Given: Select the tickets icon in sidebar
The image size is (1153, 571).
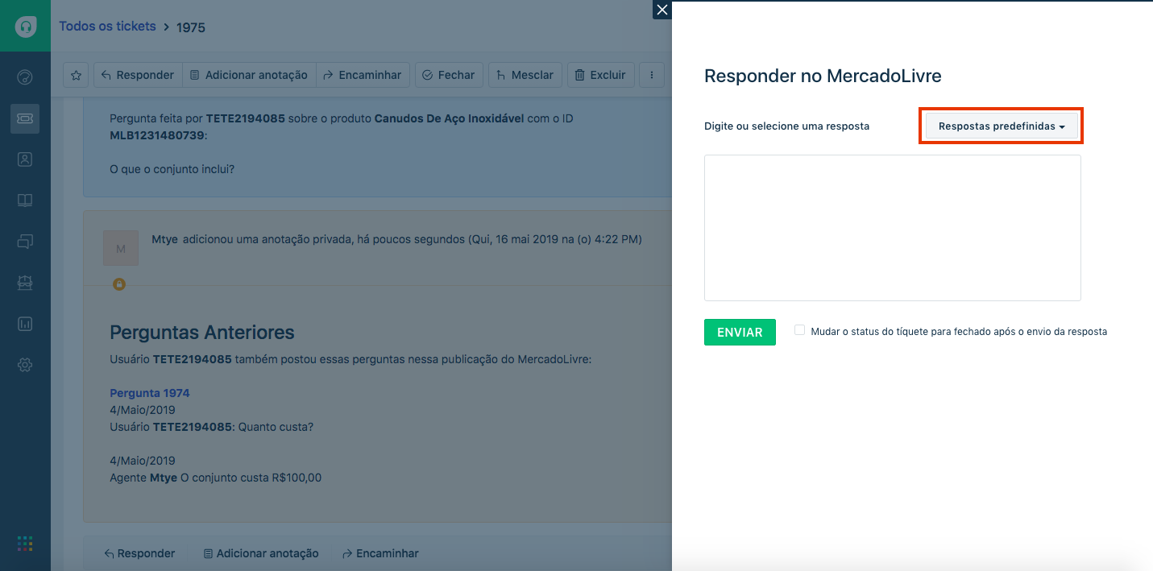Looking at the screenshot, I should click(25, 118).
